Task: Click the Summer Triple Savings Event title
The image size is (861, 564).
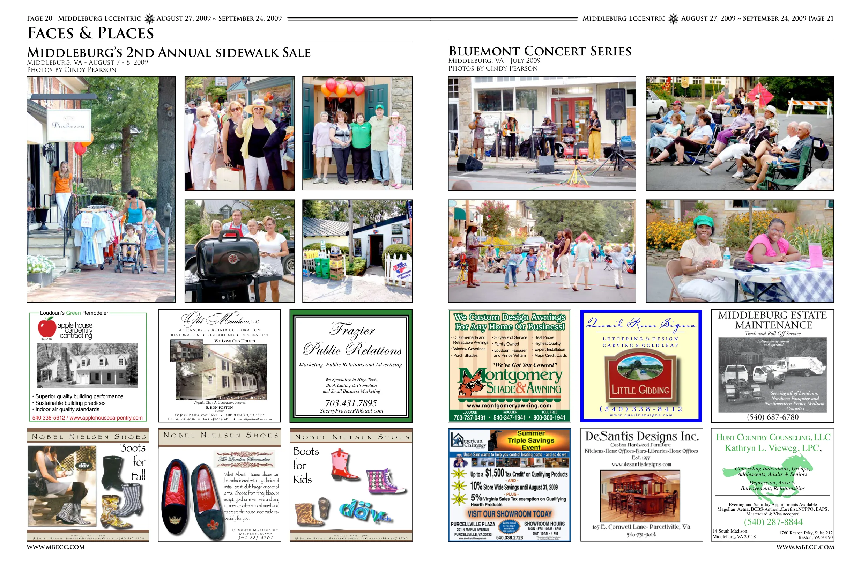Action: coord(531,440)
